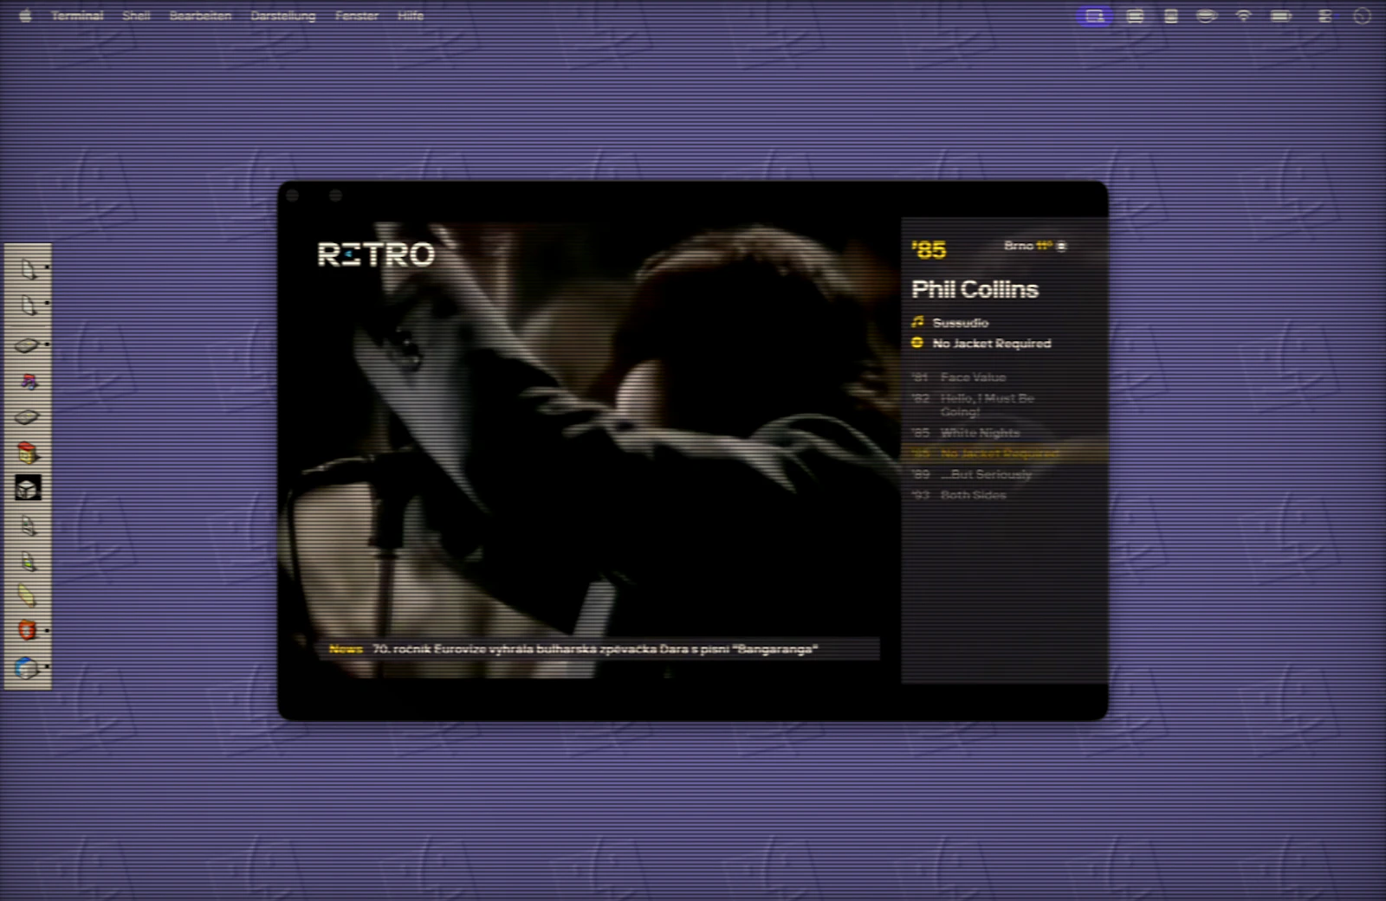This screenshot has width=1386, height=901.
Task: Open the Apple menu
Action: click(25, 16)
